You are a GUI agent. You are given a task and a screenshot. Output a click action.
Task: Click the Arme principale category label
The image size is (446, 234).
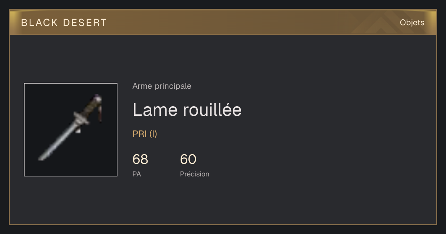pyautogui.click(x=162, y=86)
